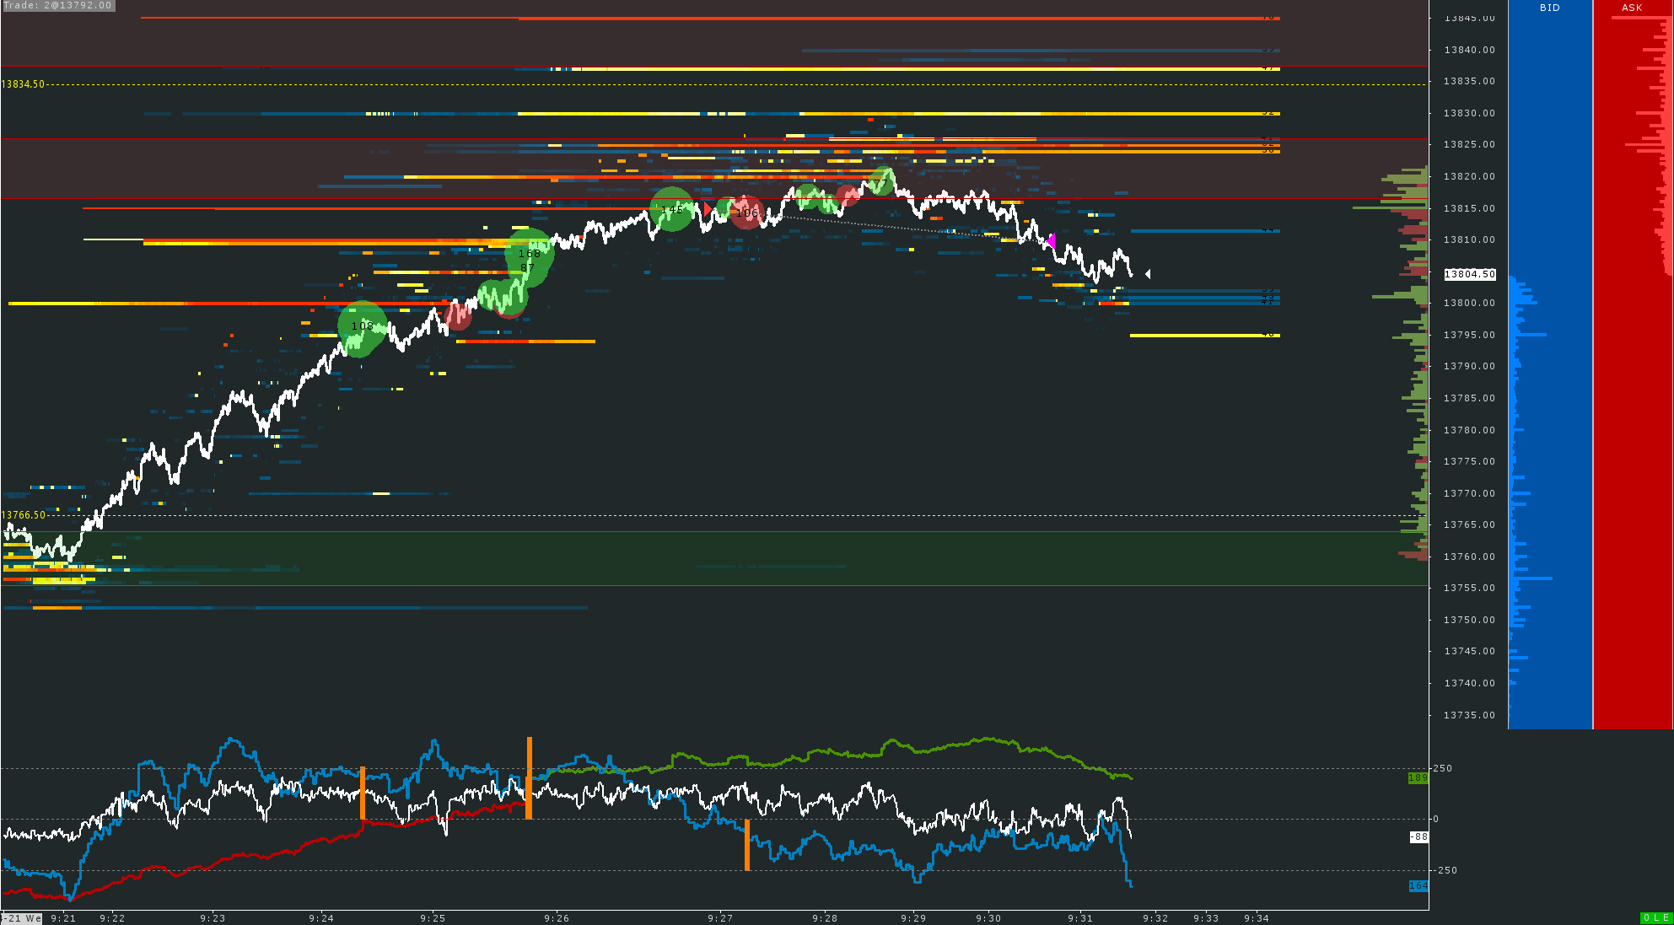Click the yellow 13834.50 level label
1674x925 pixels.
[23, 84]
